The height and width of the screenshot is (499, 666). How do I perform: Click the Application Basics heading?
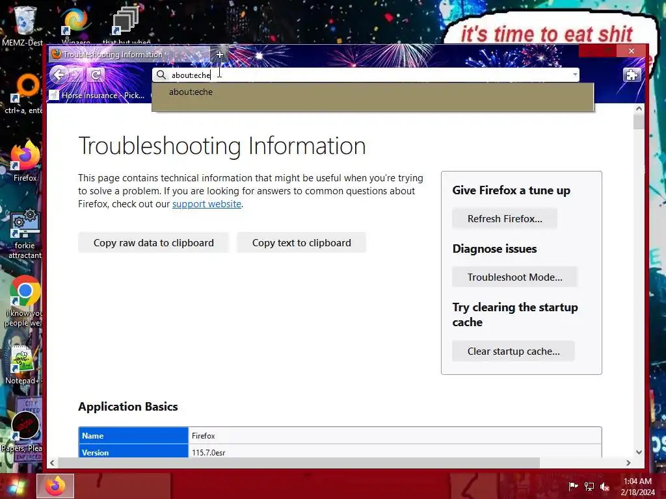coord(128,407)
